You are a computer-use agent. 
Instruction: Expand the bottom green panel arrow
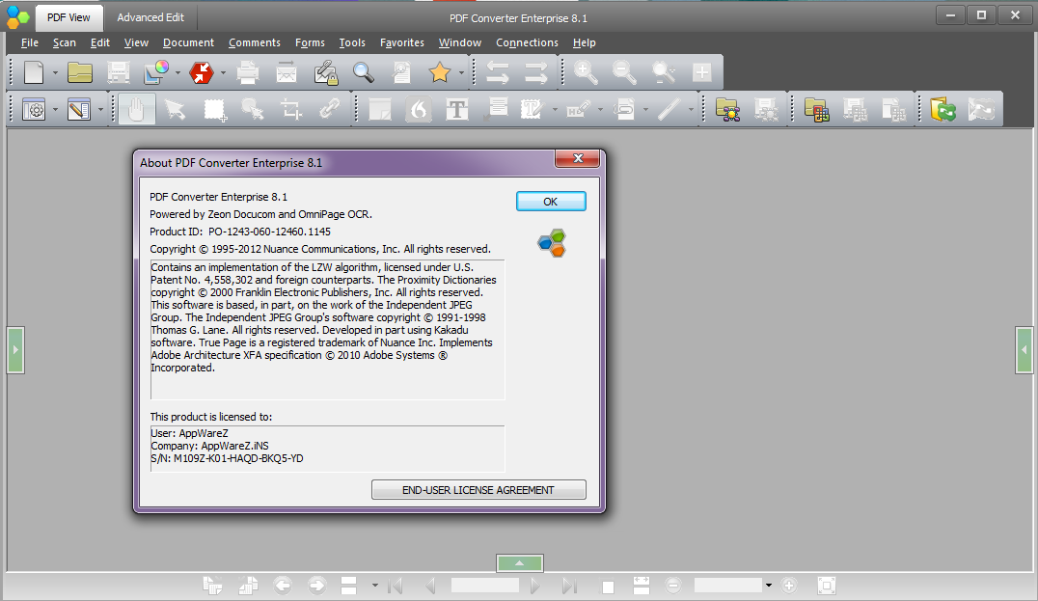pos(520,562)
